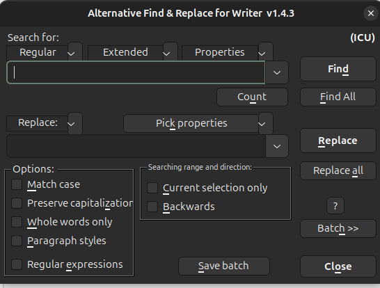Expand the Extended dropdown arrow
Viewport: 380px width, 288px height.
pos(170,52)
